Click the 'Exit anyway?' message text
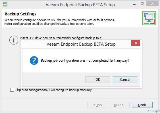160x113 pixels. [120, 60]
